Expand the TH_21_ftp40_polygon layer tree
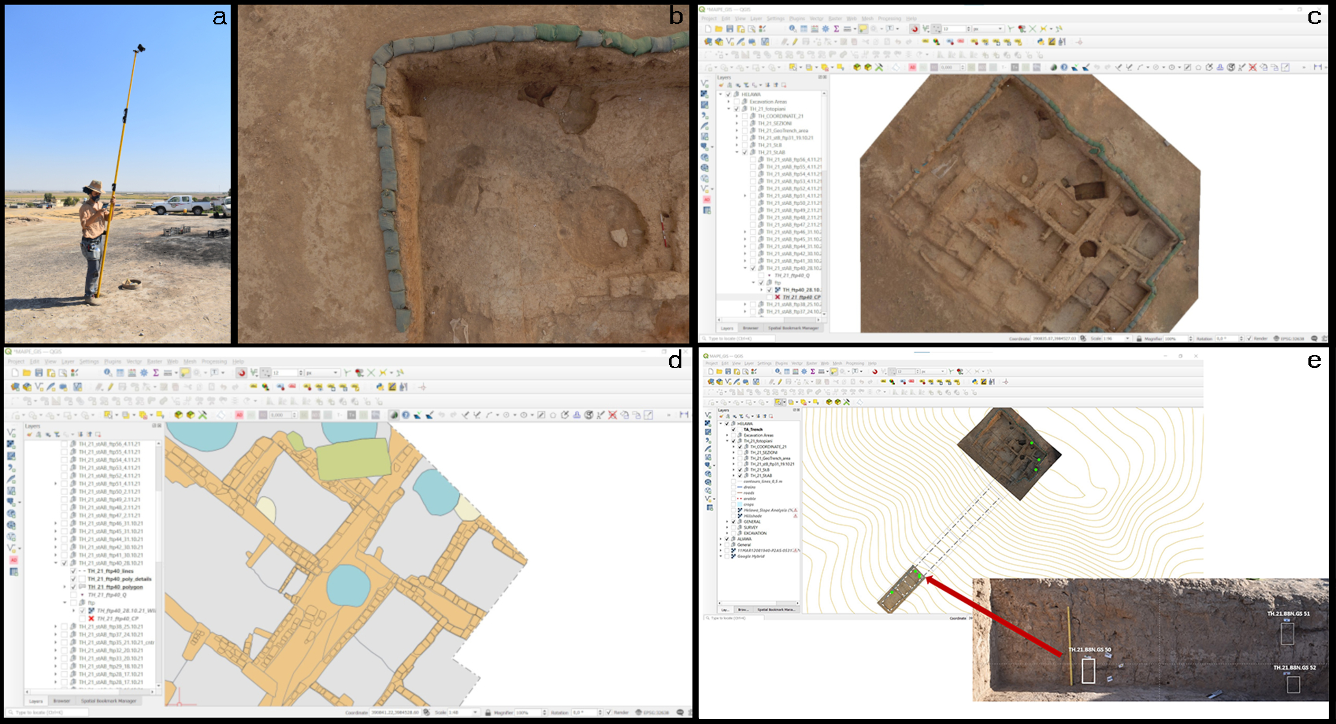This screenshot has height=724, width=1336. [x=65, y=587]
